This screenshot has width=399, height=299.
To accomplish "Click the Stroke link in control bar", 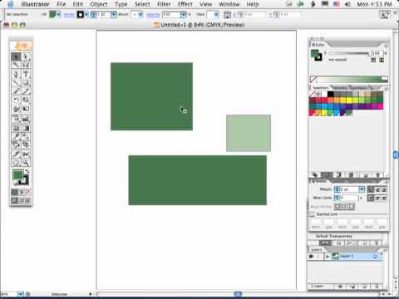I will 69,15.
